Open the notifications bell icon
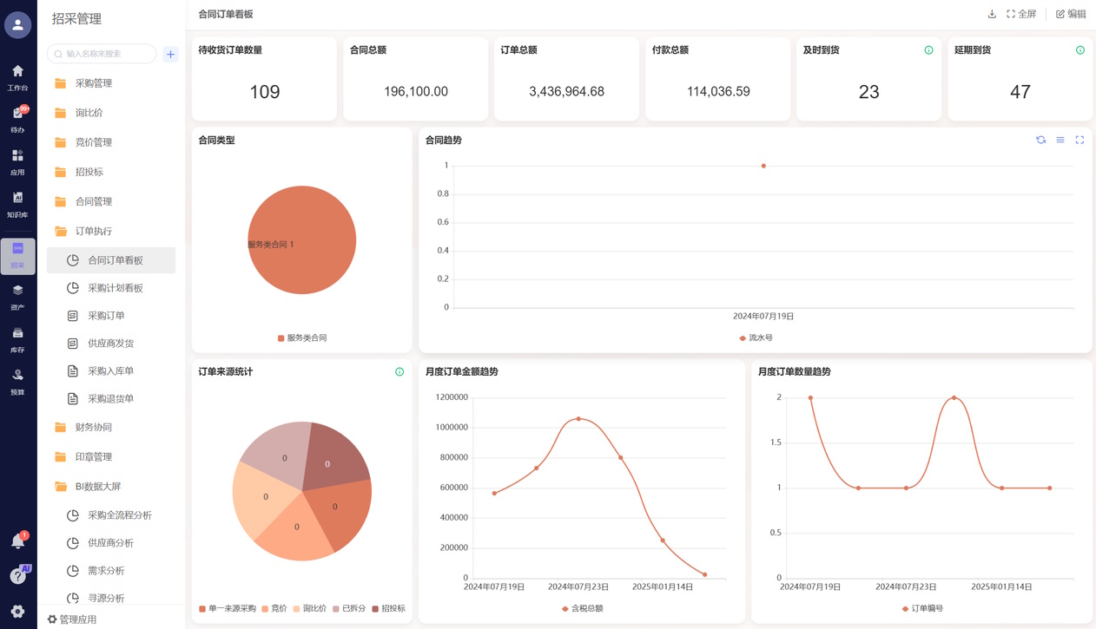Screen dimensions: 1096x629 17,541
